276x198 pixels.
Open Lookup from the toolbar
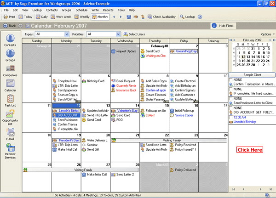[x=187, y=17]
